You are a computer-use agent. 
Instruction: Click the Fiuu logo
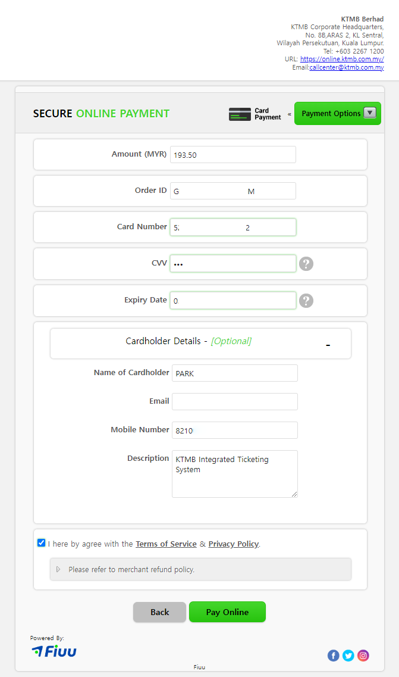54,651
